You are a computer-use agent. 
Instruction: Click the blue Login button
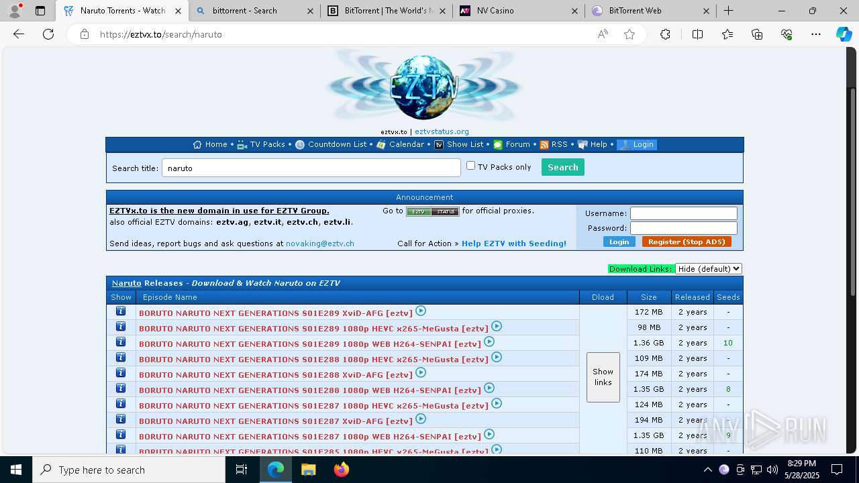point(619,241)
